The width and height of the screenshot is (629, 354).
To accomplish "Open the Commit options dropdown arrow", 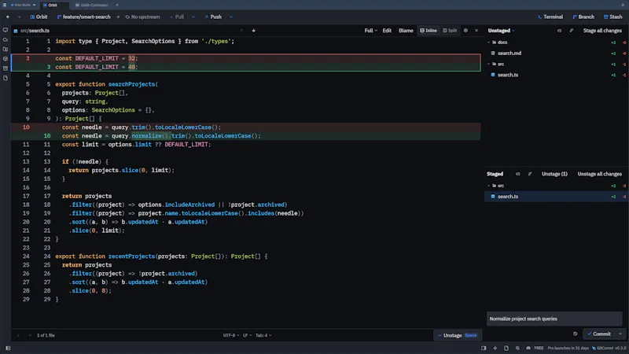I will click(x=620, y=334).
